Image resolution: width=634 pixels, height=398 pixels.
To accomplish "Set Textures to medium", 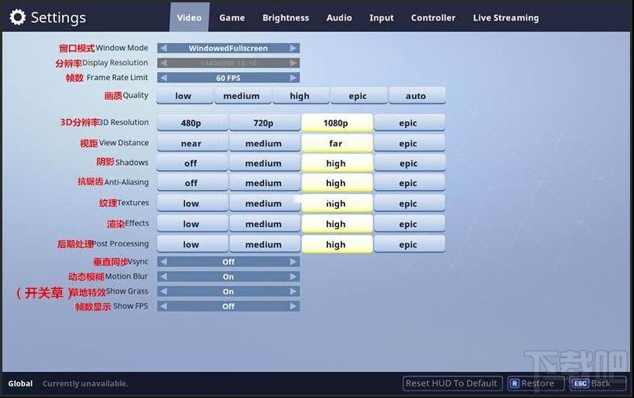I will pyautogui.click(x=265, y=203).
